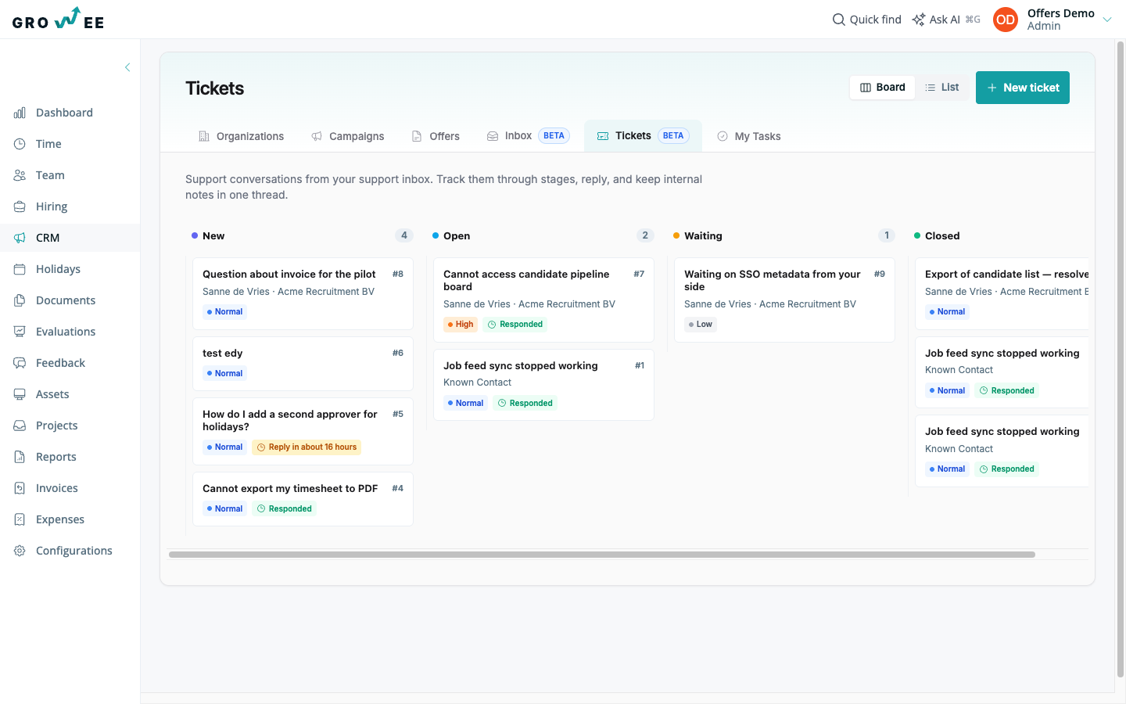Click the Responded badge on ticket #7
Image resolution: width=1126 pixels, height=704 pixels.
pos(515,325)
